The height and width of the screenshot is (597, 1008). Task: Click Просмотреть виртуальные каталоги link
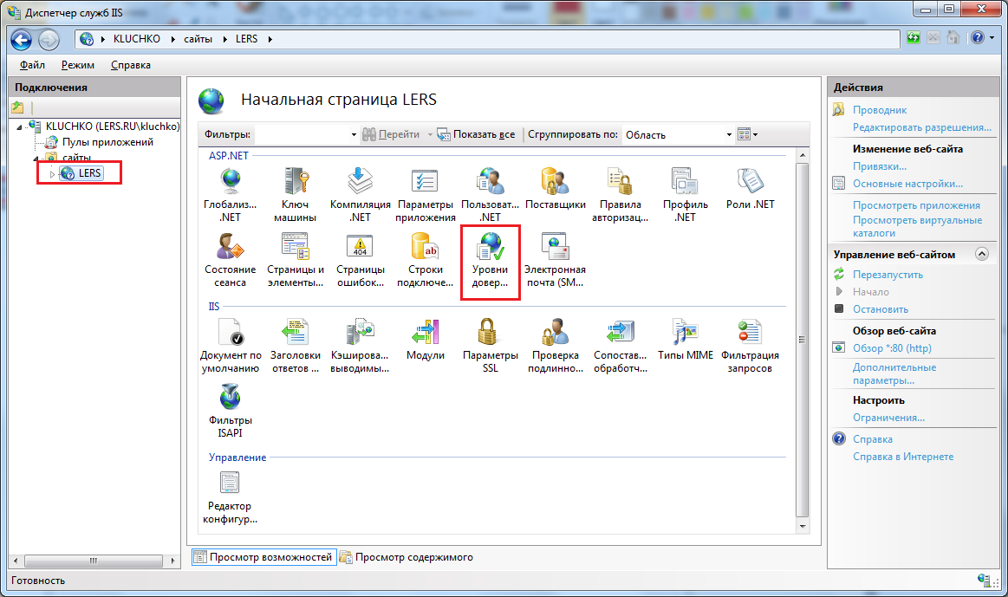click(917, 226)
